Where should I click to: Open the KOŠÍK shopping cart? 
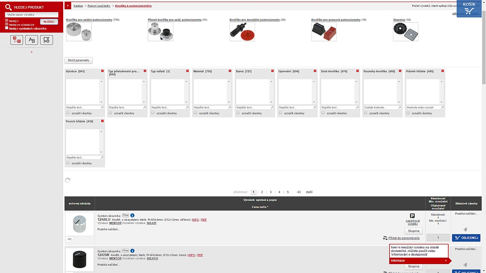(469, 8)
